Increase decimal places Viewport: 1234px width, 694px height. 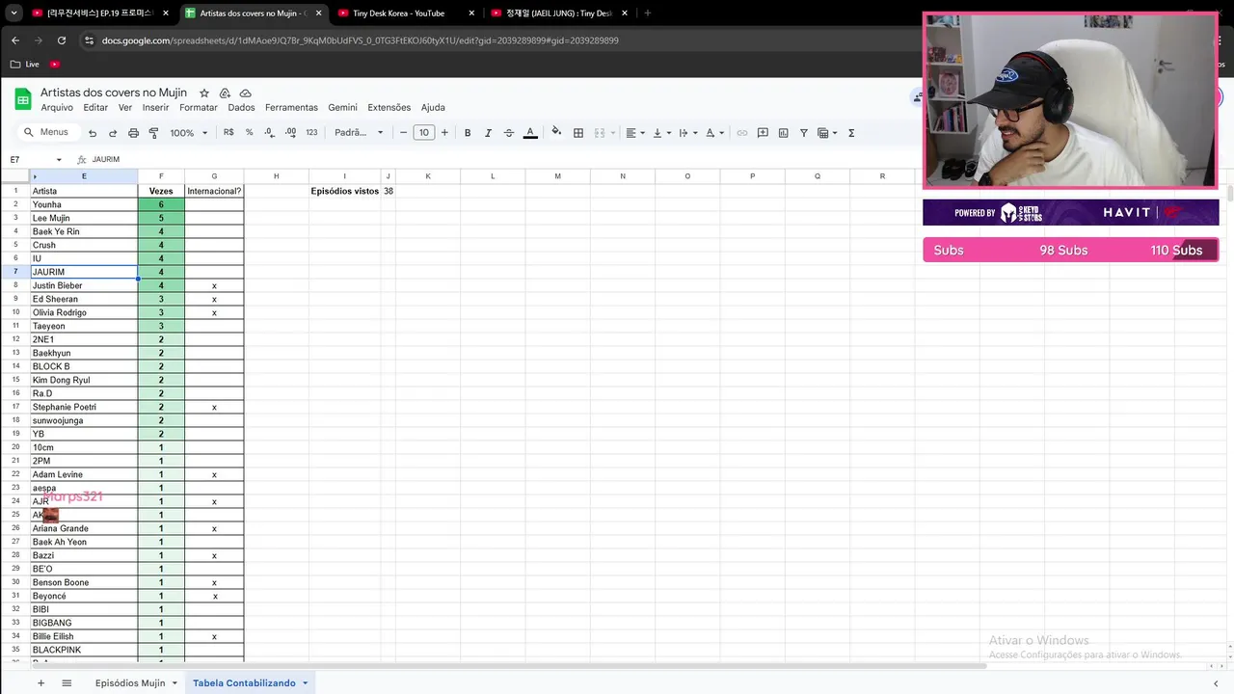click(290, 133)
